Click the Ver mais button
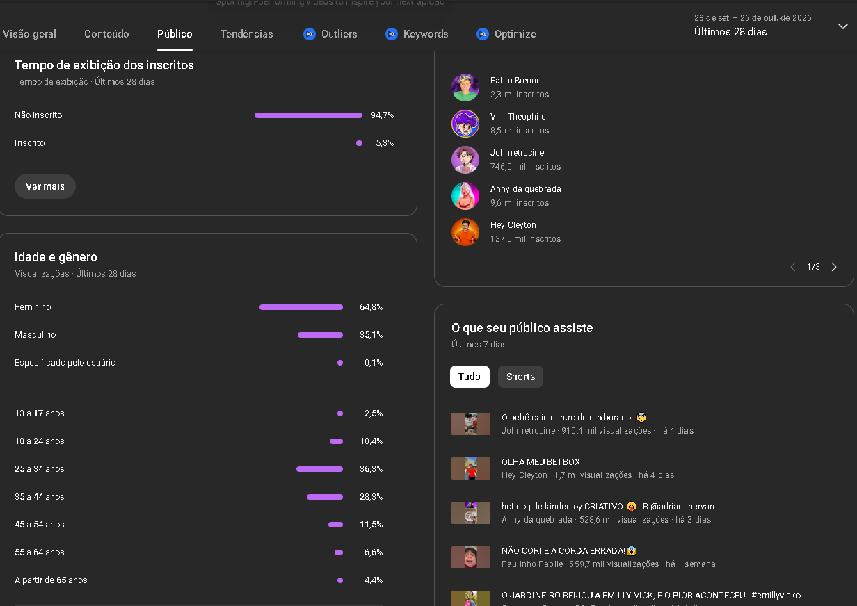Image resolution: width=857 pixels, height=606 pixels. [45, 186]
